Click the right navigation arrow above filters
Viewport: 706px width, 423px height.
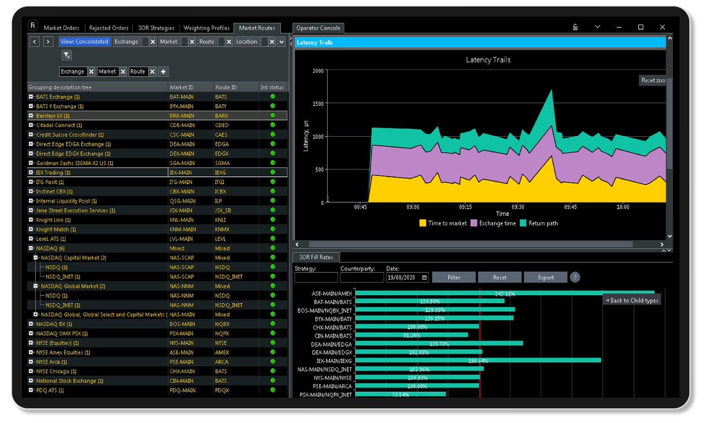pos(47,41)
